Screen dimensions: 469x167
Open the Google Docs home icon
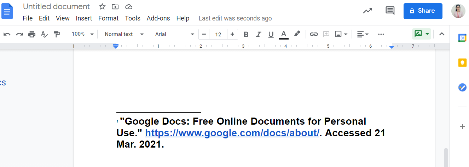pyautogui.click(x=7, y=11)
